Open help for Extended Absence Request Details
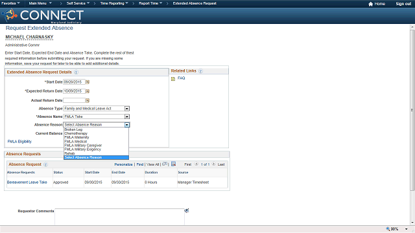Viewport: 415px width, 233px height. click(x=76, y=72)
